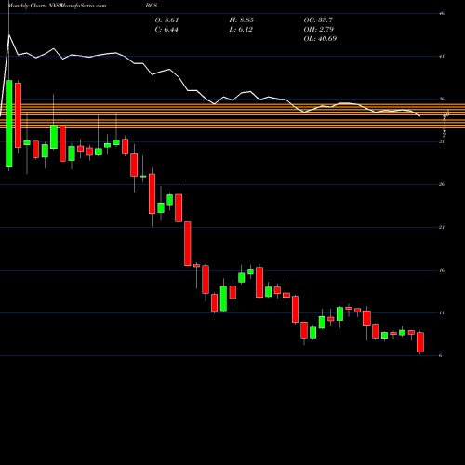
Task: Click the 6 price axis label
Action: tap(441, 355)
